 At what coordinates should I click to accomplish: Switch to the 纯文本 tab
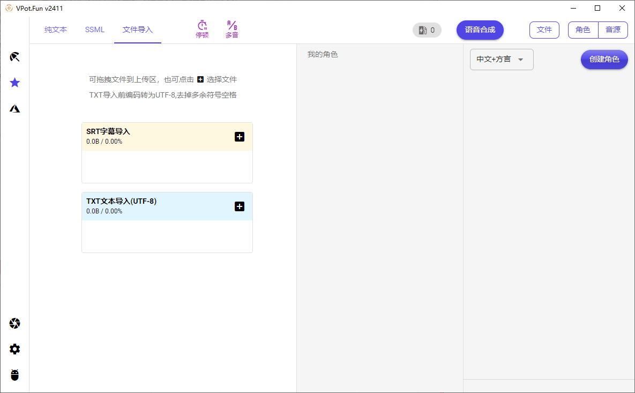[56, 30]
